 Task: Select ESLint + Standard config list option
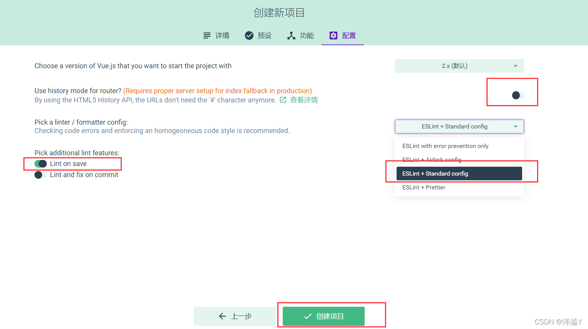click(459, 174)
